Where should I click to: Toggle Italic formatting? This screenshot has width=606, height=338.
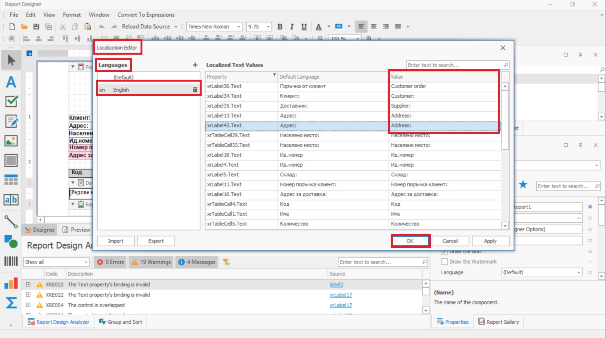292,27
